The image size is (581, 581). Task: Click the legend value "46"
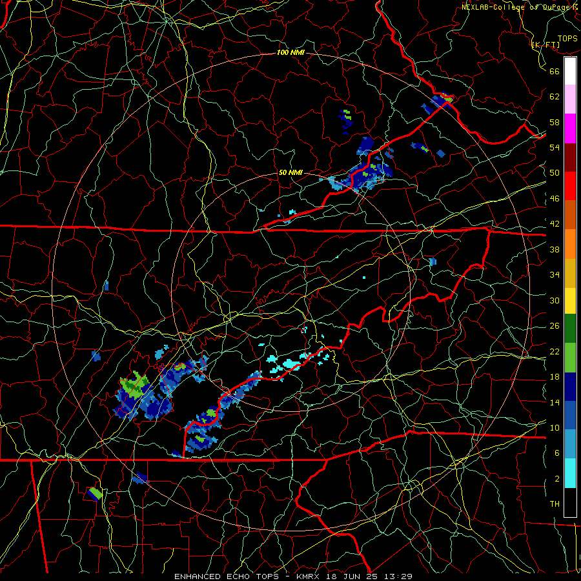click(555, 199)
